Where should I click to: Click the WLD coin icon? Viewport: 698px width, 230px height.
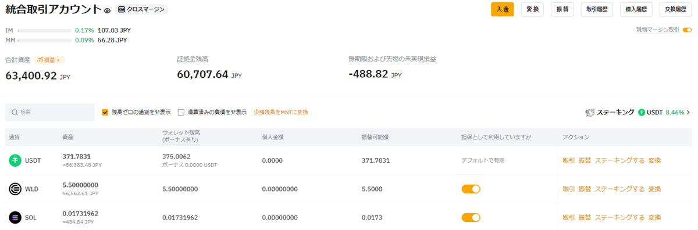(x=15, y=189)
